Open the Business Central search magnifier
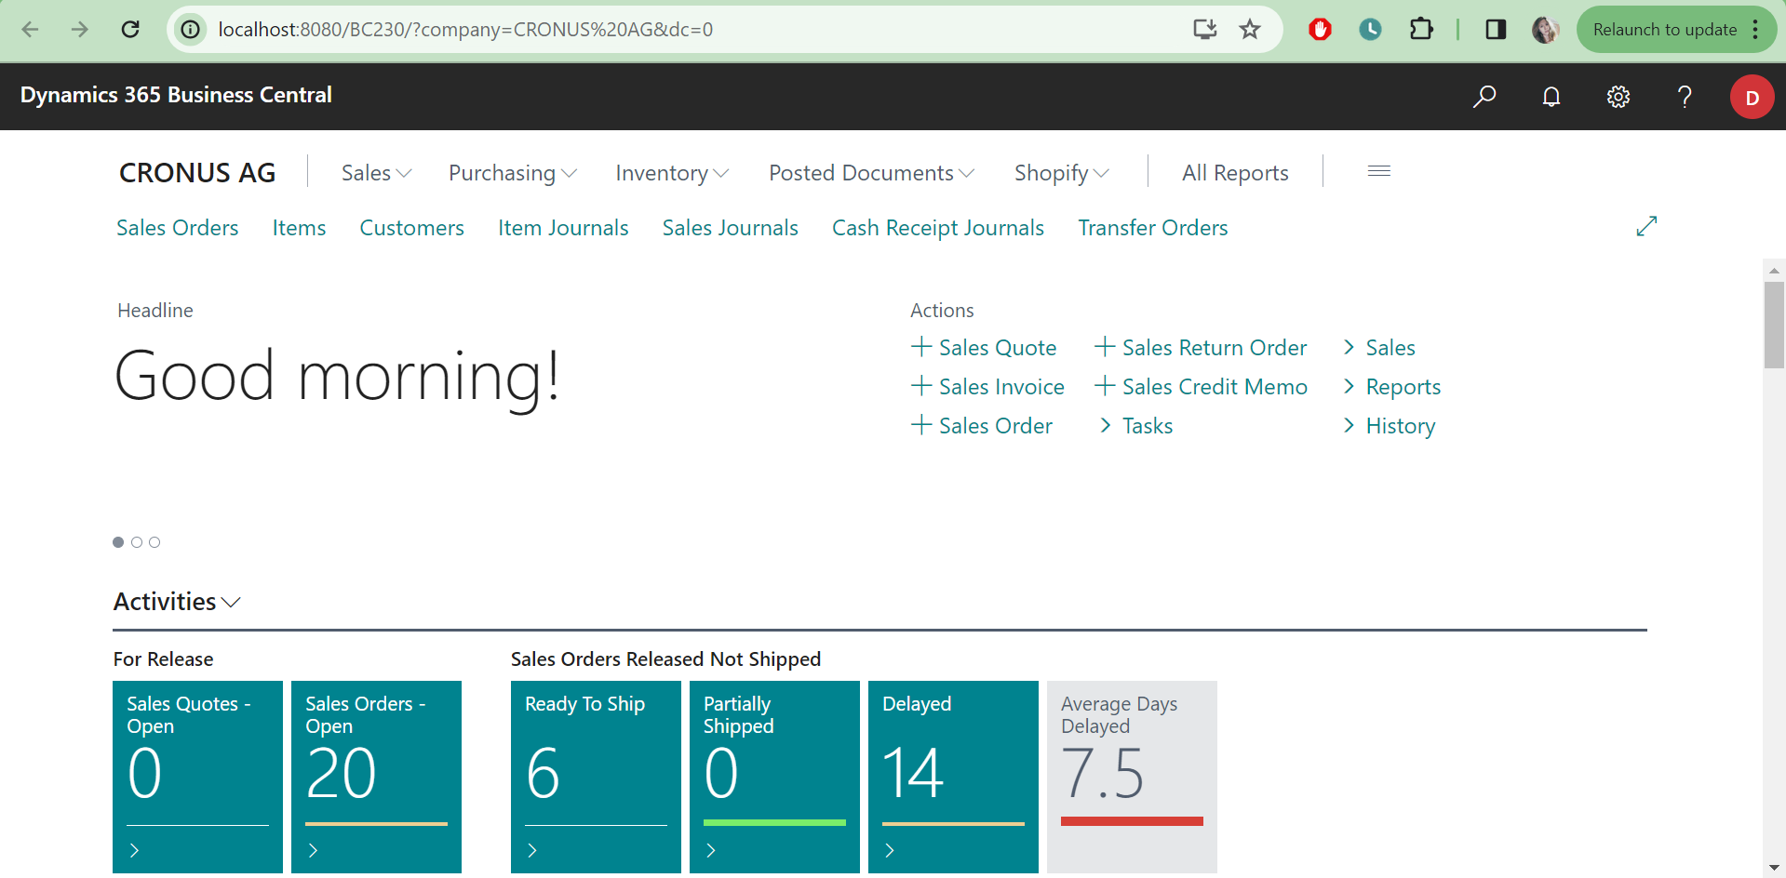The width and height of the screenshot is (1786, 878). click(x=1484, y=97)
